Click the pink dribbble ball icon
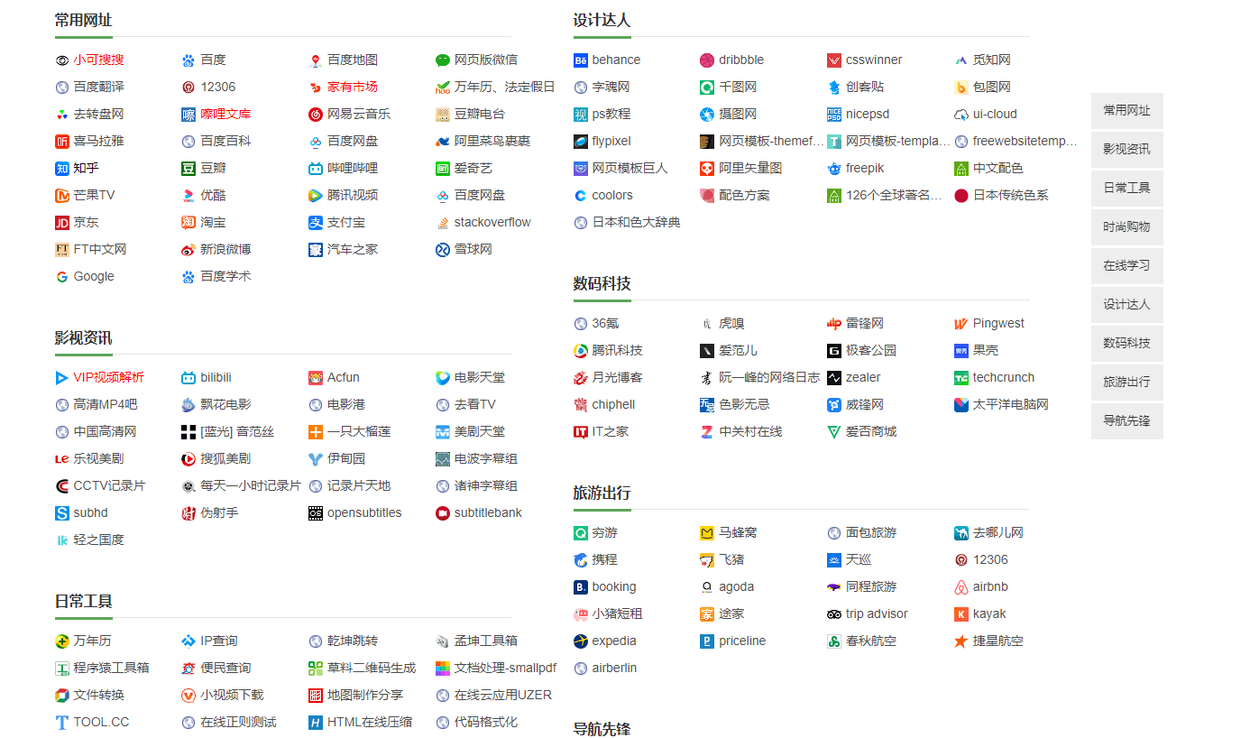 click(707, 60)
